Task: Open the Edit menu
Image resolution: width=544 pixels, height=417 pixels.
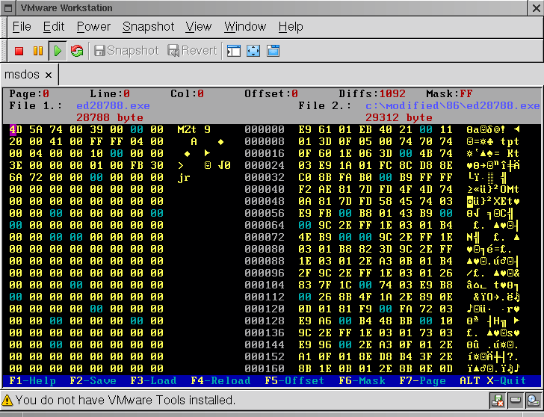Action: [x=54, y=26]
